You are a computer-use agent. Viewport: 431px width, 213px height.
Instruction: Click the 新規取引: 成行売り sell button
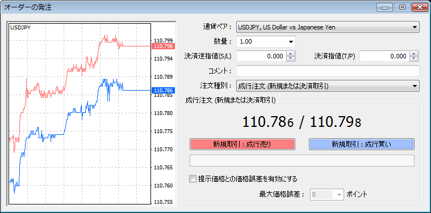pos(242,144)
